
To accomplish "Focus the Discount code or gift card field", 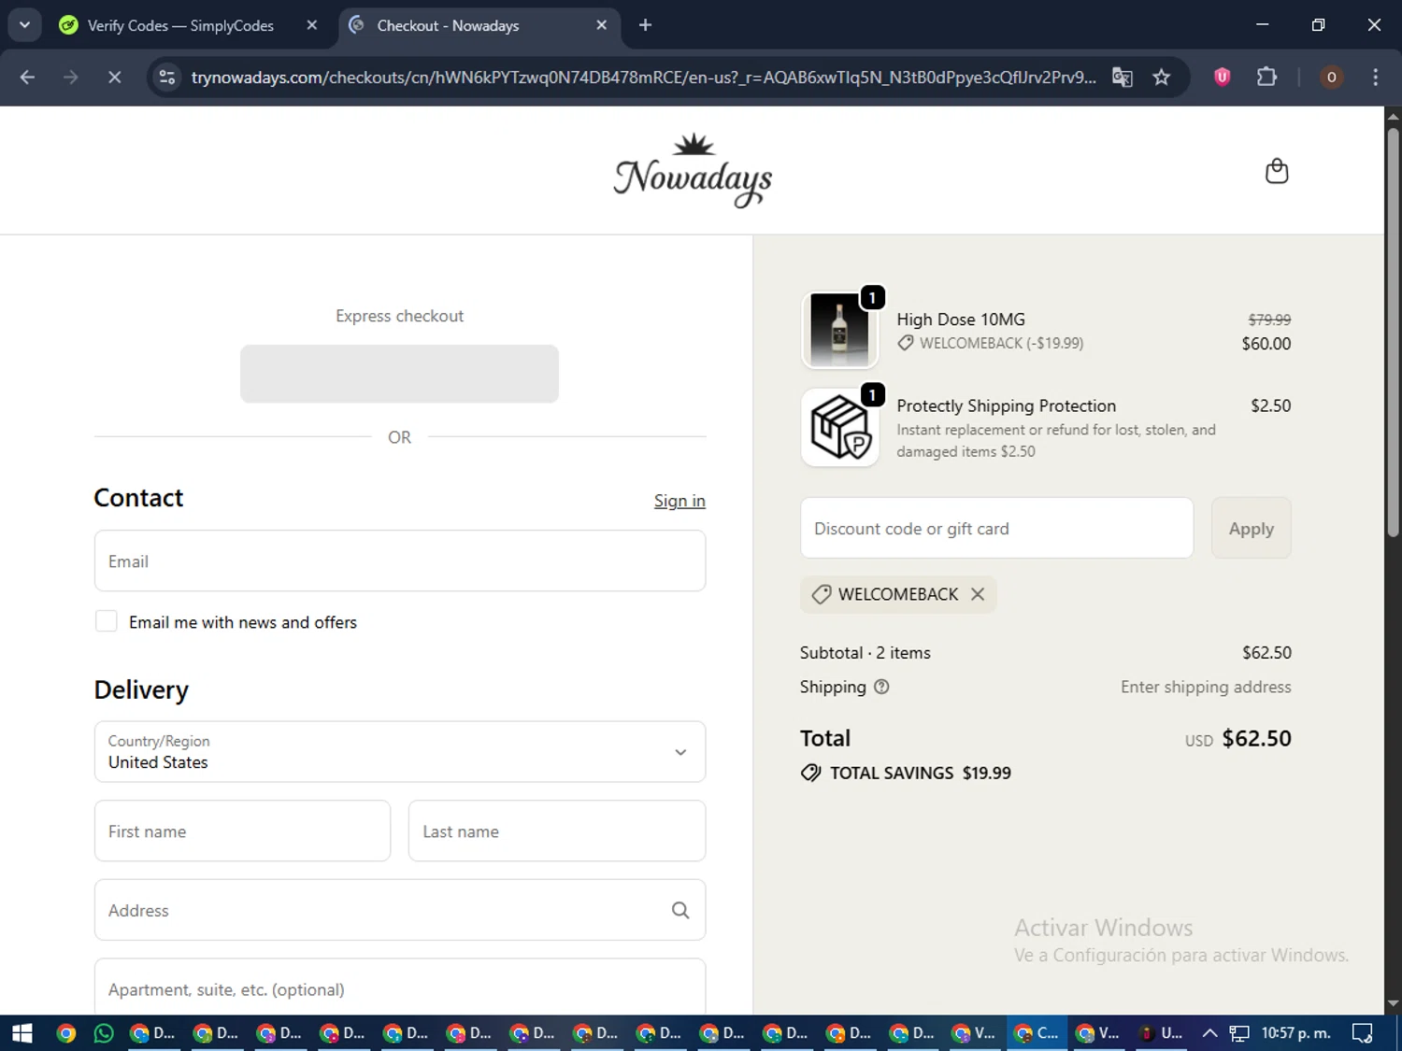I will [x=996, y=528].
